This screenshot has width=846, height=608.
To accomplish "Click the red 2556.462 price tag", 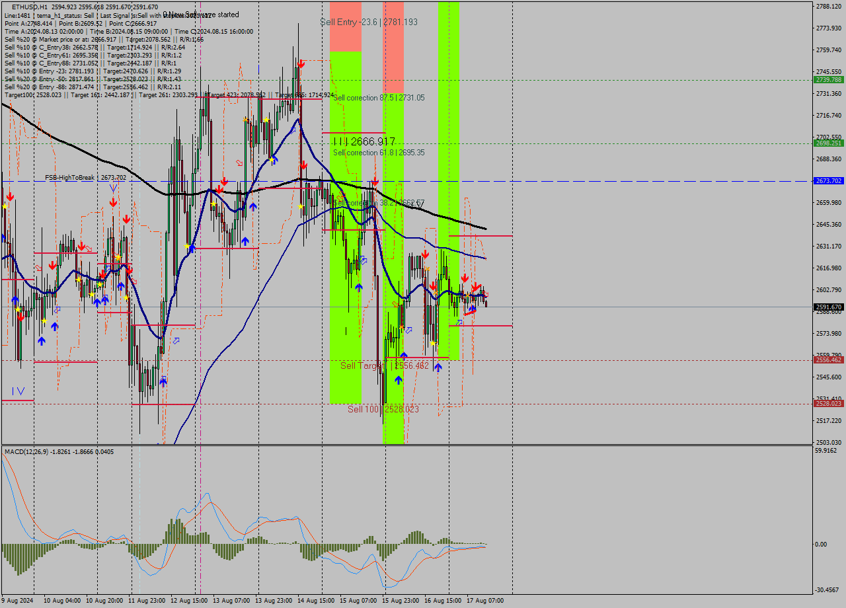I will click(x=829, y=360).
